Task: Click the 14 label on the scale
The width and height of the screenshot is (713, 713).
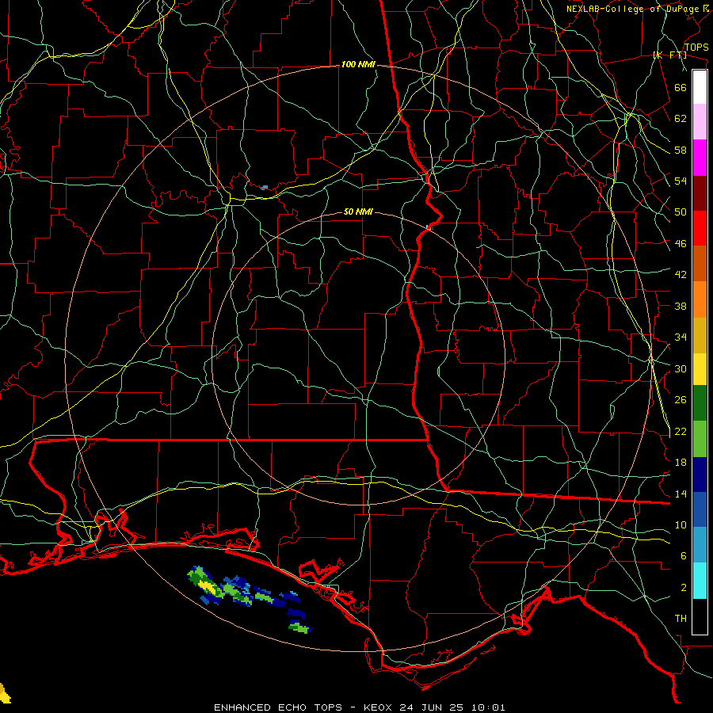Action: click(681, 494)
